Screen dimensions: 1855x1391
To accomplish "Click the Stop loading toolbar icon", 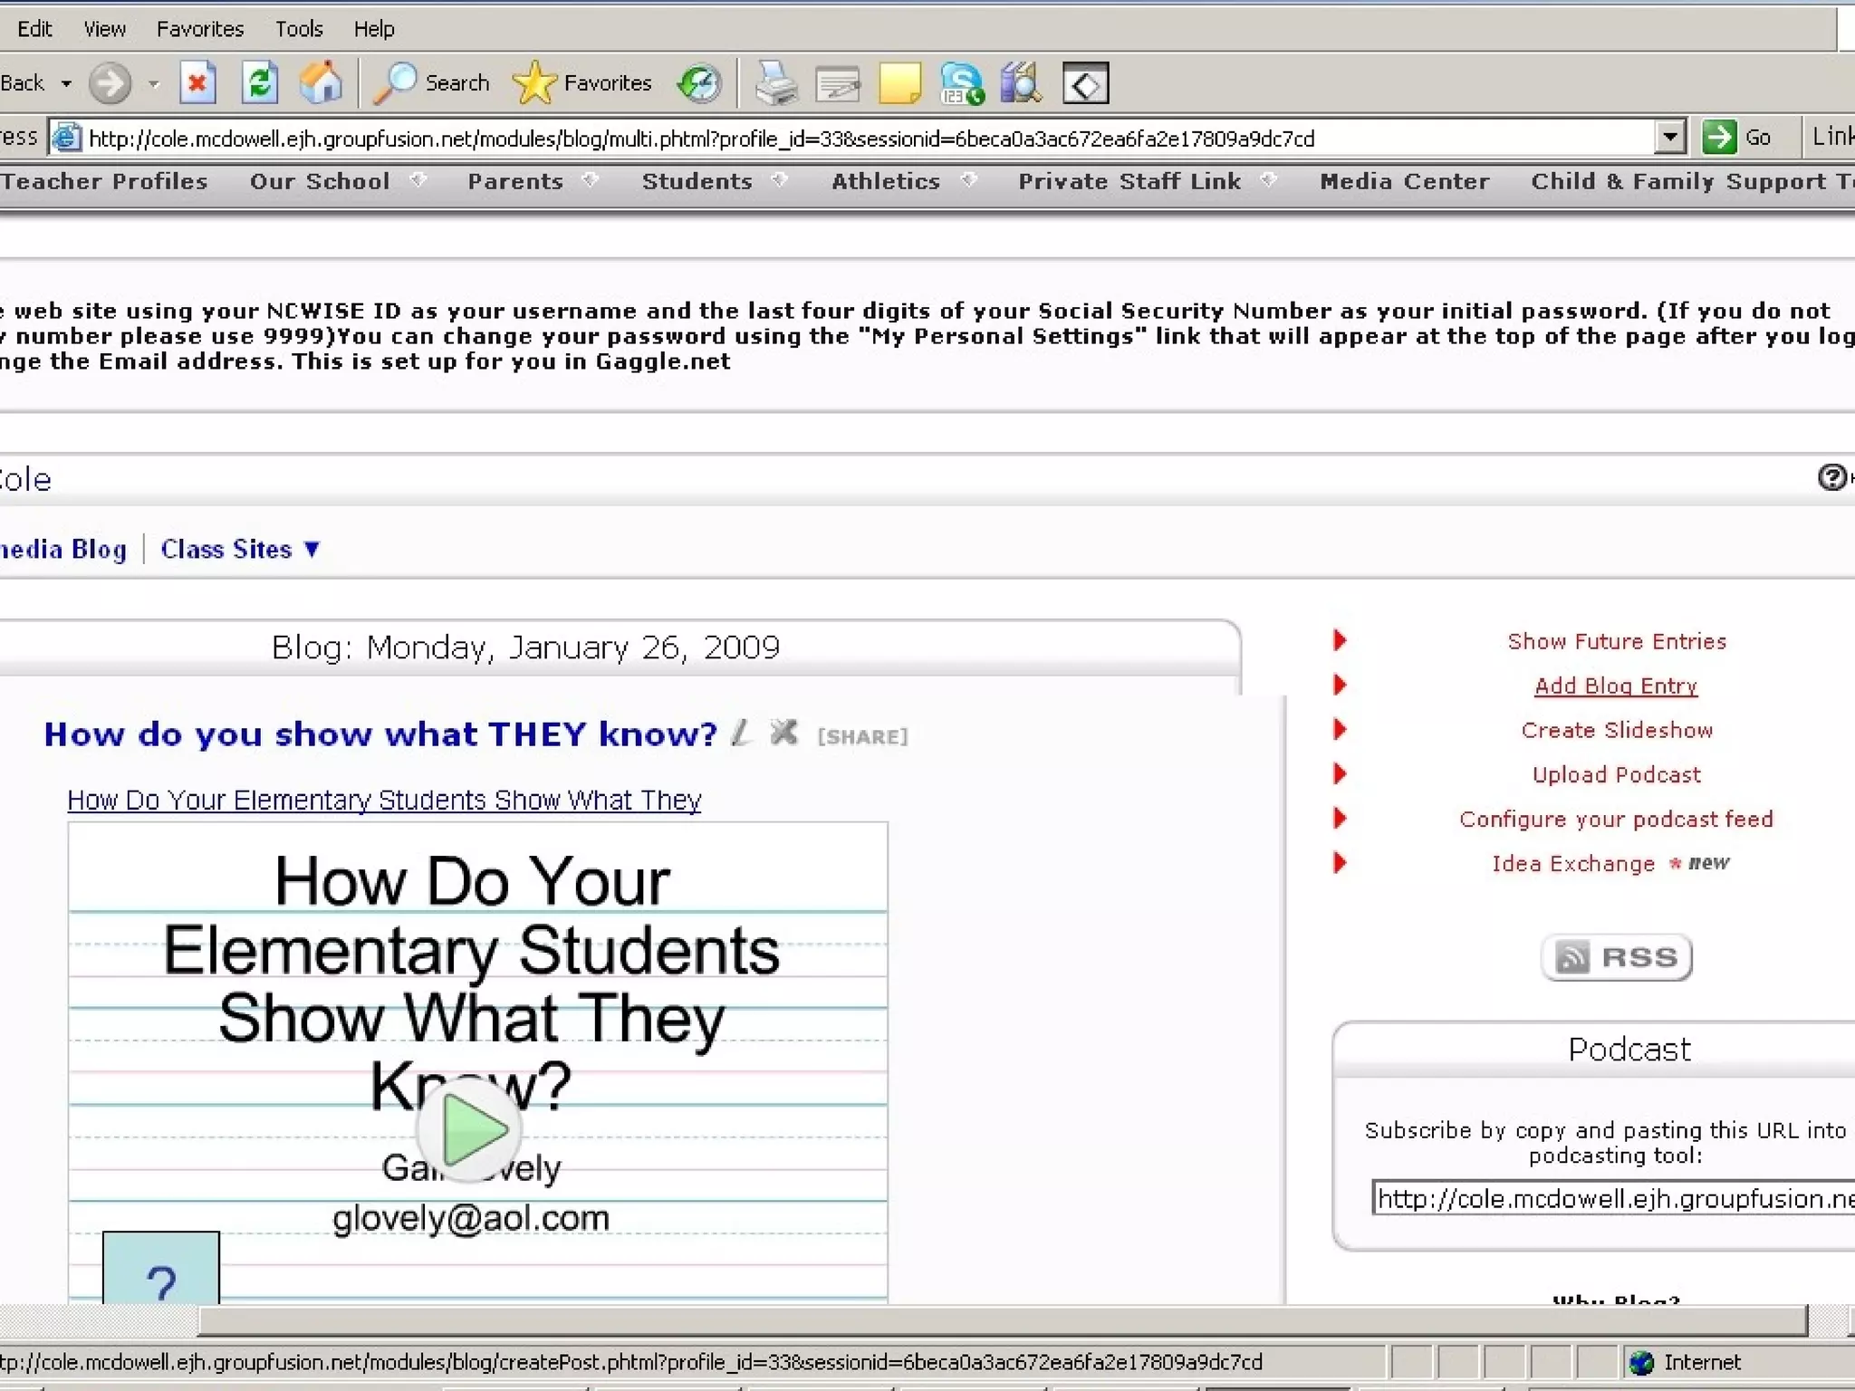I will pyautogui.click(x=197, y=83).
